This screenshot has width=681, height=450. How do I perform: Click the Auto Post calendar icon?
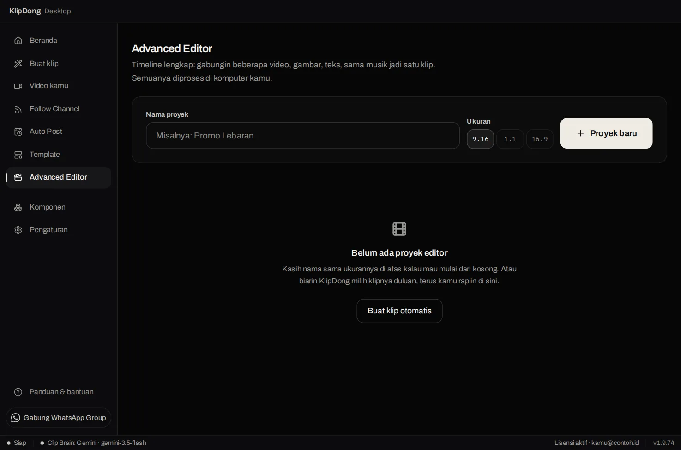(18, 132)
